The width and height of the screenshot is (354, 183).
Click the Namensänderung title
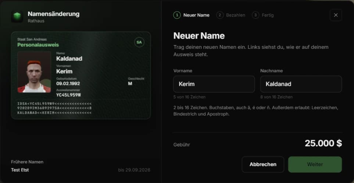point(54,14)
